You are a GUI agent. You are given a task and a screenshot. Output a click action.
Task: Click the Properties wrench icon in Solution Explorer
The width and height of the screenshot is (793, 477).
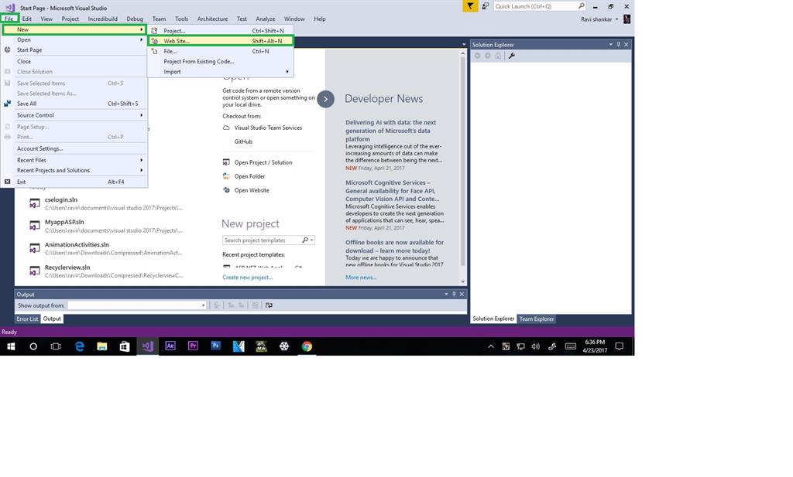tap(512, 56)
